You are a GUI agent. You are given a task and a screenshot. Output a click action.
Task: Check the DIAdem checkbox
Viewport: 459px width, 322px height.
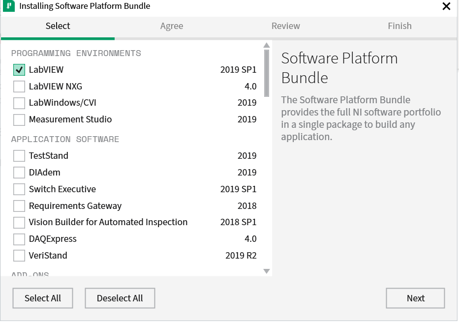tap(19, 173)
